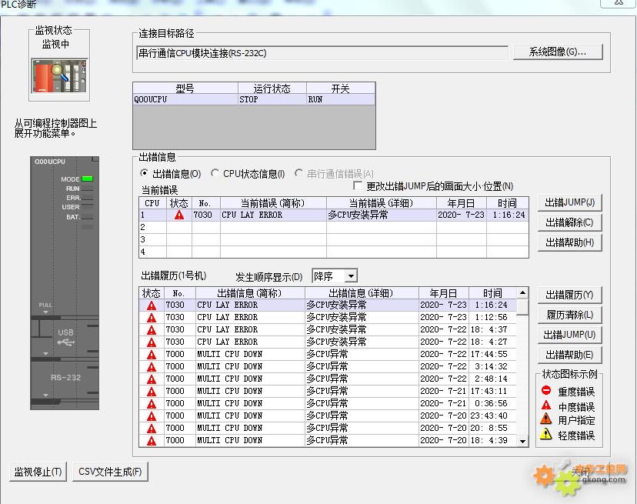
Task: Click the 履历清除(L) button
Action: click(569, 315)
